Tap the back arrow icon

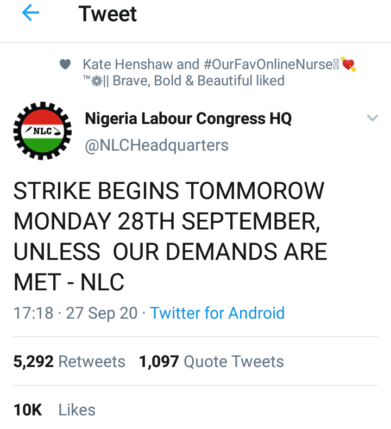click(x=30, y=14)
